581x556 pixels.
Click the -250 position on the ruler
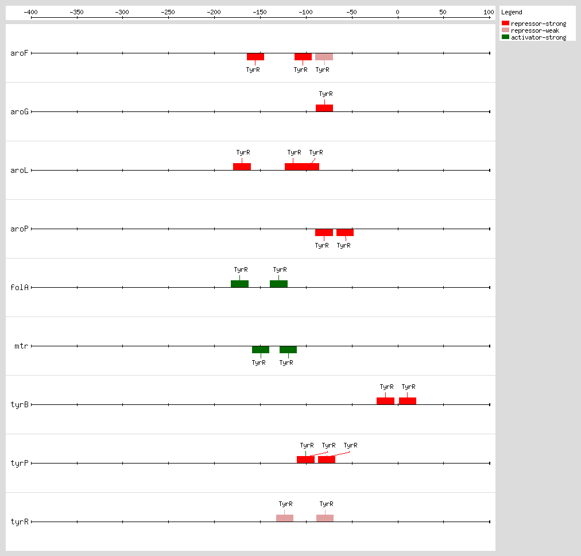point(168,12)
